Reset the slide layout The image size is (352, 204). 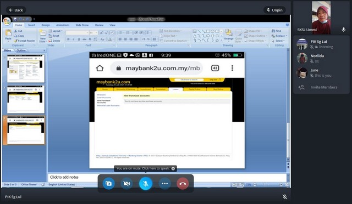click(x=54, y=36)
